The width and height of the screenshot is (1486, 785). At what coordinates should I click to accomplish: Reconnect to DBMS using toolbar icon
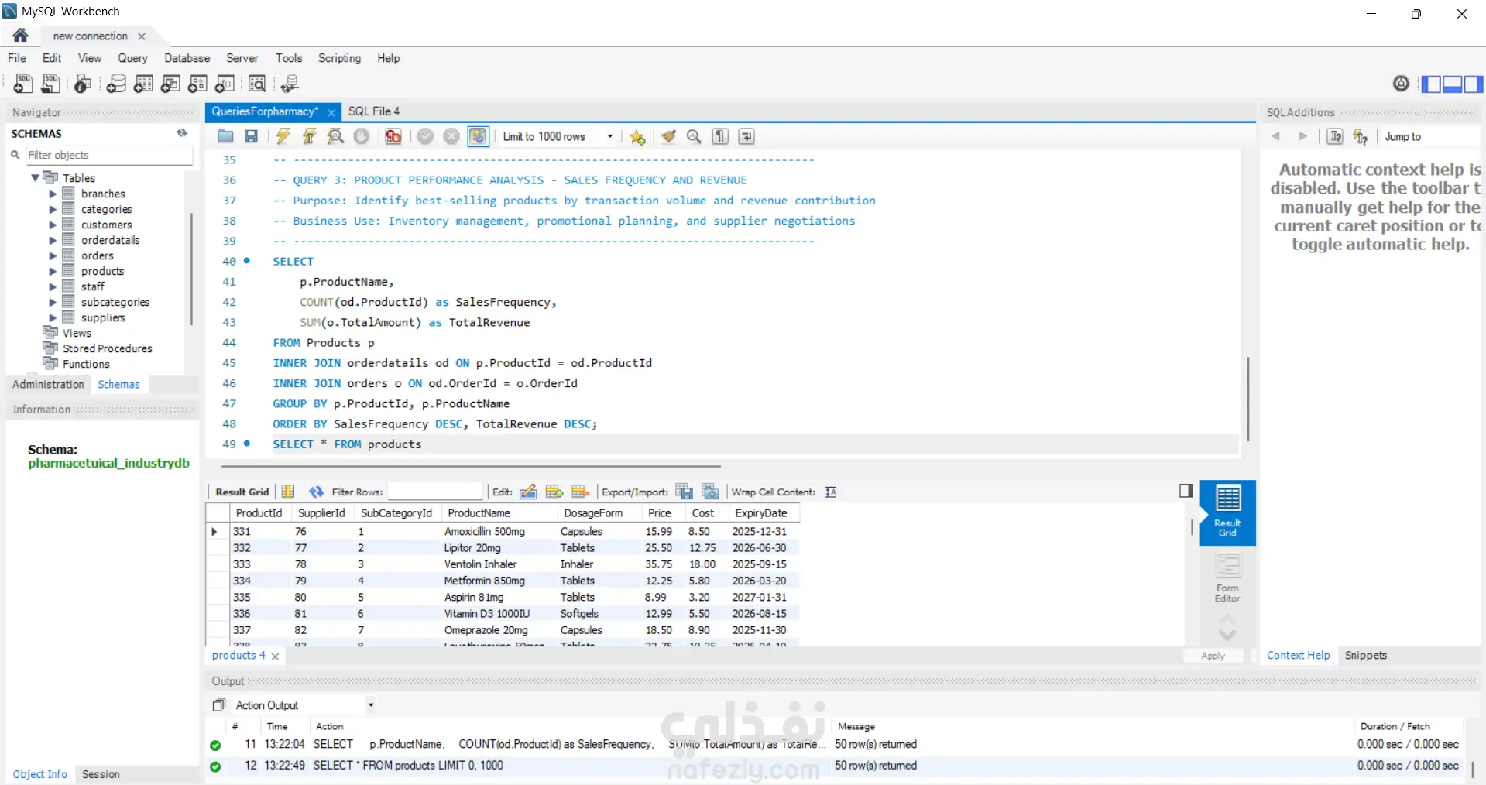(x=290, y=84)
